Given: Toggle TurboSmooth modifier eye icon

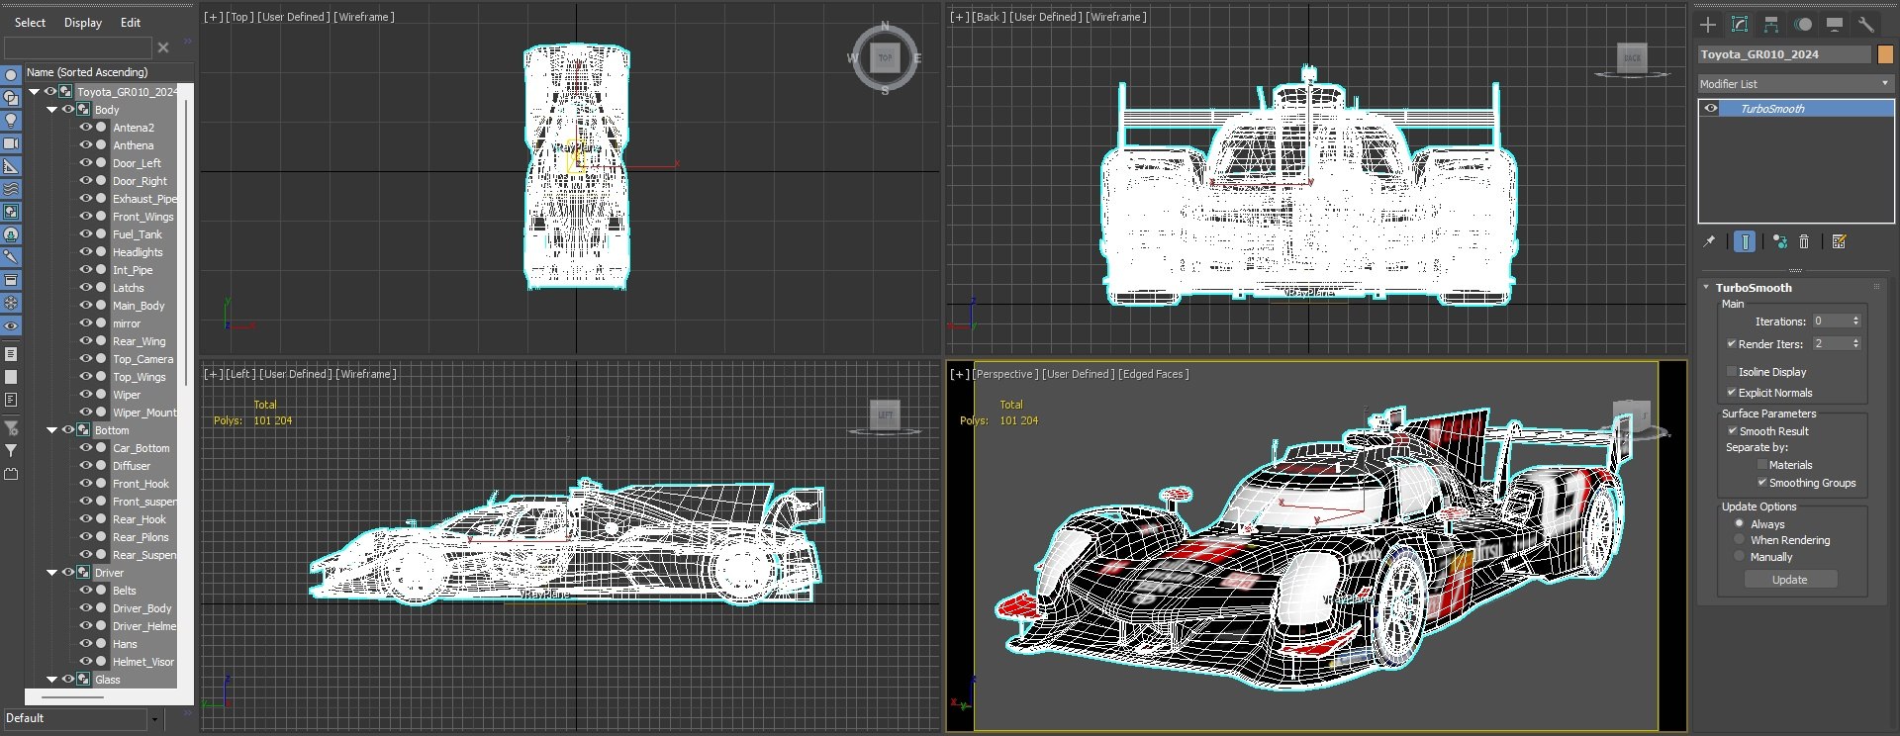Looking at the screenshot, I should click(x=1711, y=109).
